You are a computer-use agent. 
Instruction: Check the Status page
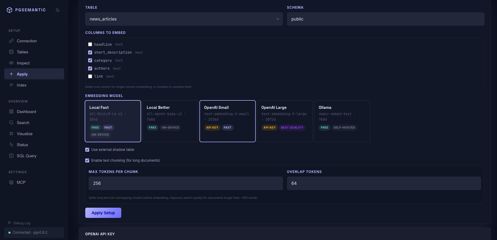coord(22,145)
